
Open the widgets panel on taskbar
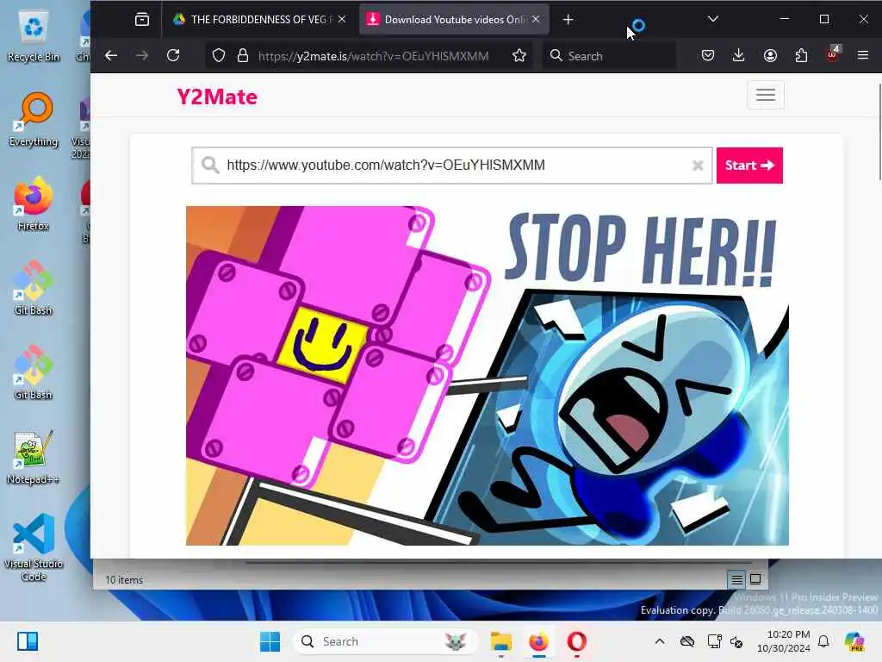click(27, 641)
